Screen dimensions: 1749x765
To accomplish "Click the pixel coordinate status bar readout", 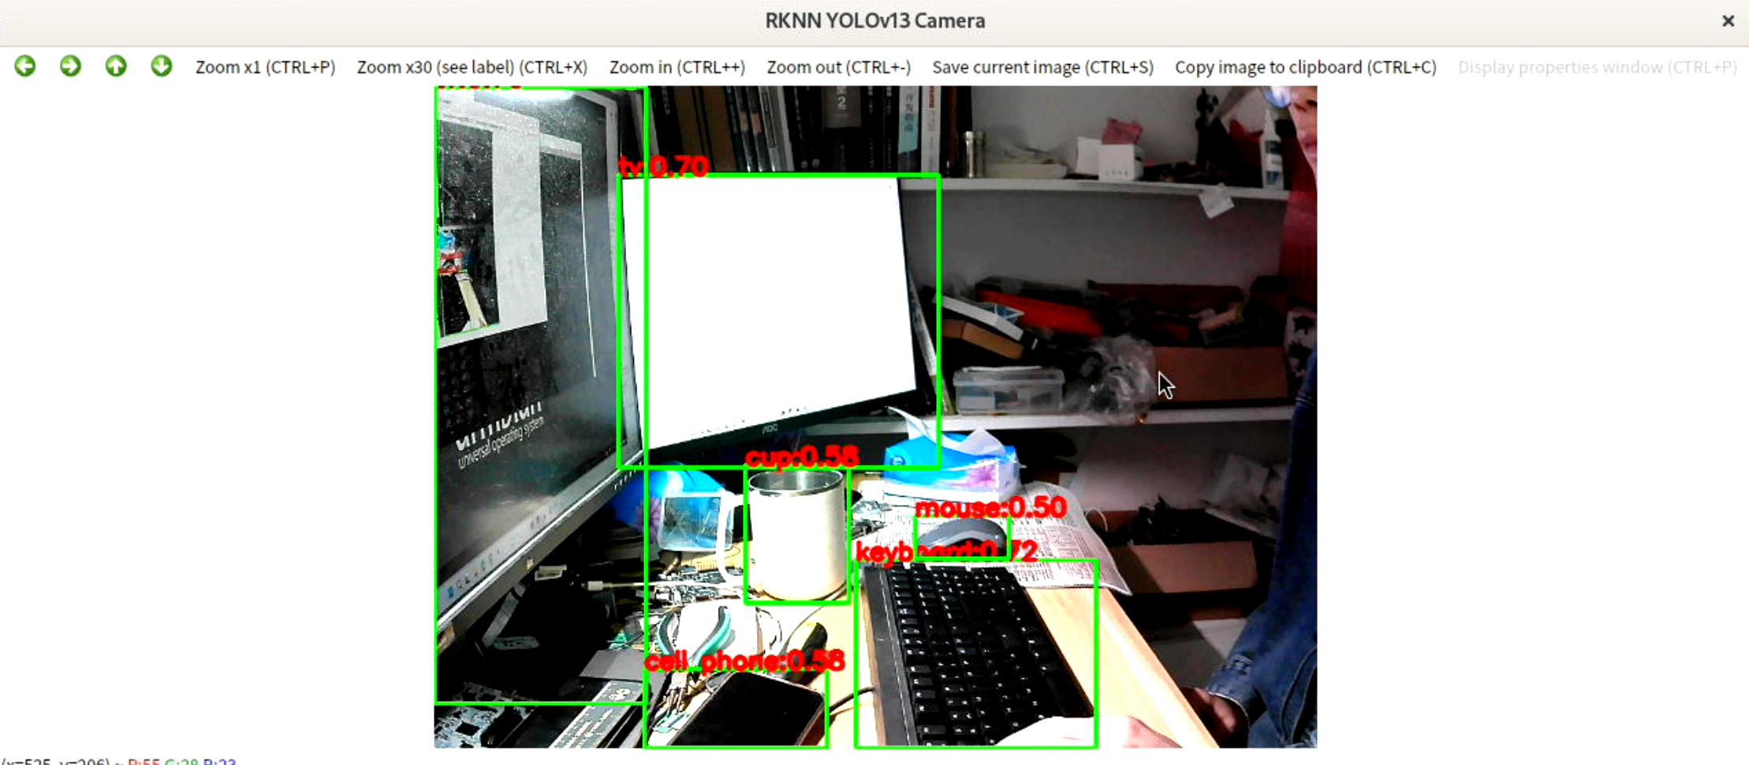I will click(x=118, y=761).
